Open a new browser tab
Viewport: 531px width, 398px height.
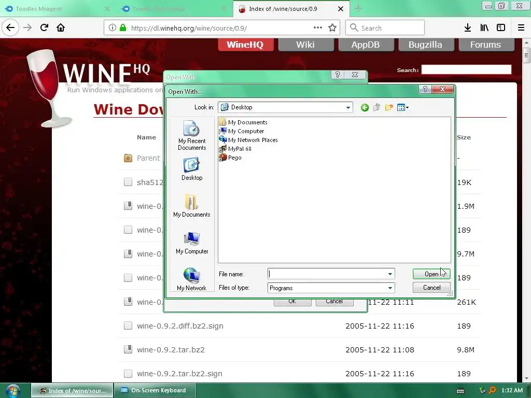[x=358, y=9]
